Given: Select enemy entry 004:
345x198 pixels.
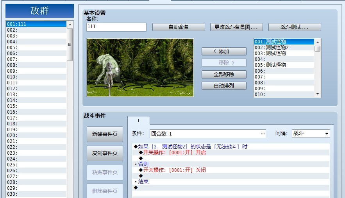Looking at the screenshot, I should (284, 59).
